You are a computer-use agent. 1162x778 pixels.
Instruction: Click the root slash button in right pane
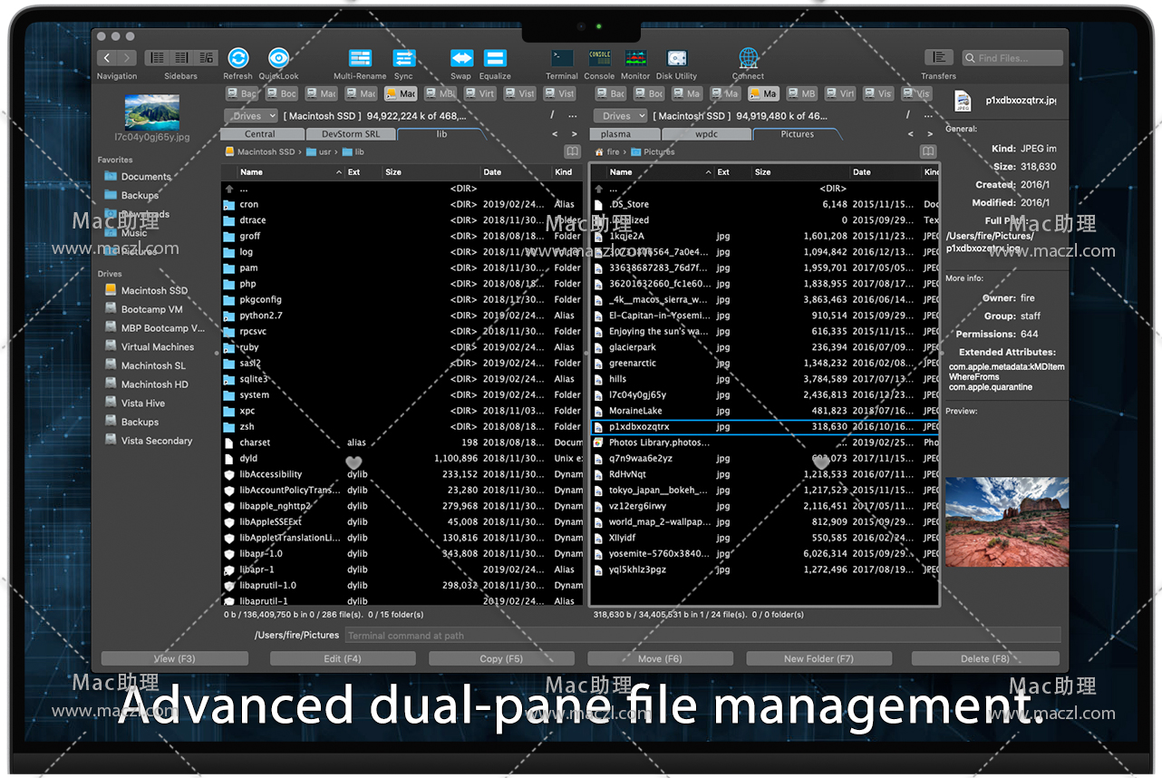(907, 115)
